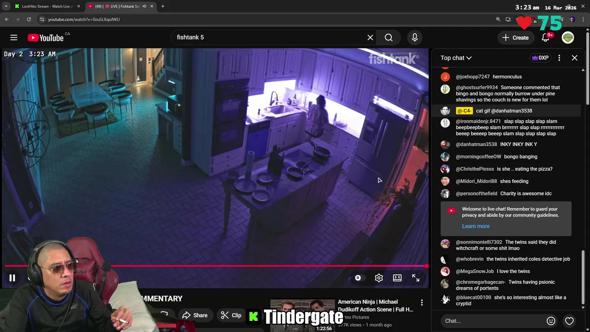The width and height of the screenshot is (590, 332).
Task: Open live chat more options menu
Action: tap(559, 58)
